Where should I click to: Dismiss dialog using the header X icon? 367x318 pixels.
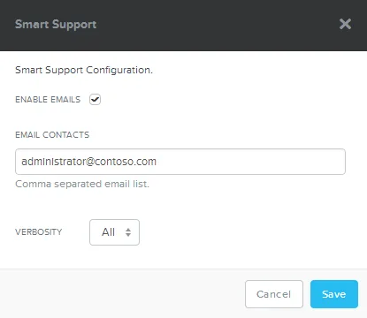[x=345, y=24]
